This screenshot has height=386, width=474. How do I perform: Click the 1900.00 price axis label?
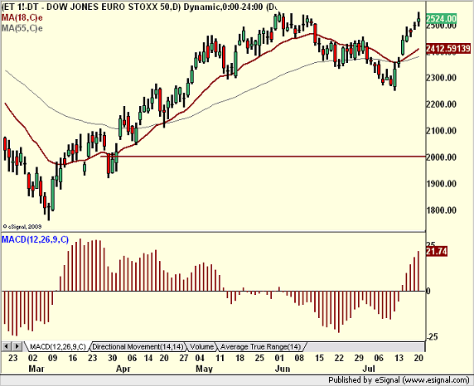point(441,184)
